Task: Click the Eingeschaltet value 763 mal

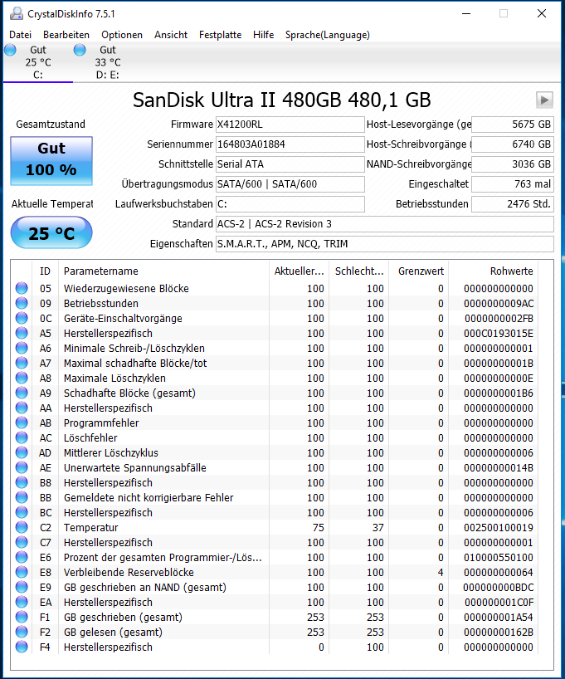Action: [x=513, y=184]
